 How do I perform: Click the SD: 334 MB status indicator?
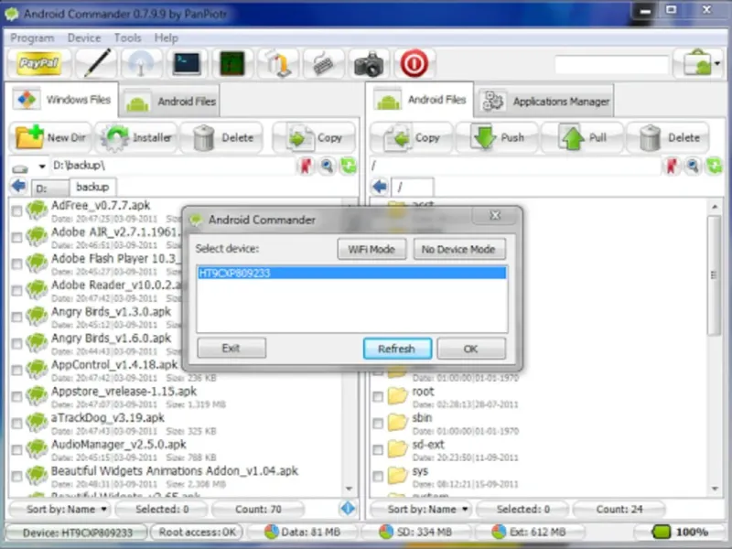pyautogui.click(x=415, y=532)
